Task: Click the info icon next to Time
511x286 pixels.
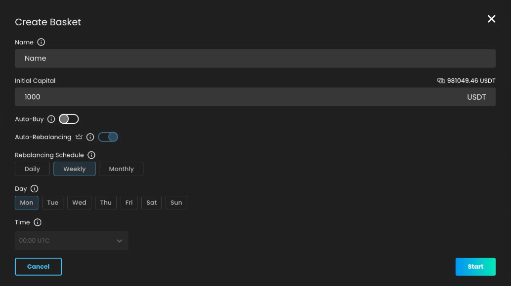Action: 38,222
